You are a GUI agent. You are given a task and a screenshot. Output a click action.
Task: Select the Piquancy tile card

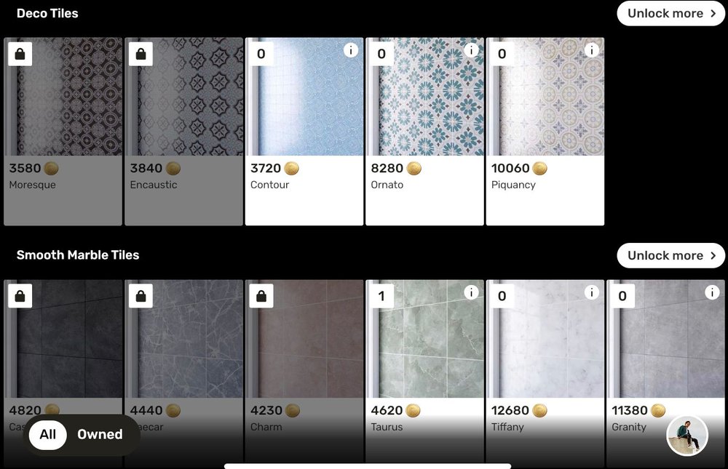tap(545, 132)
